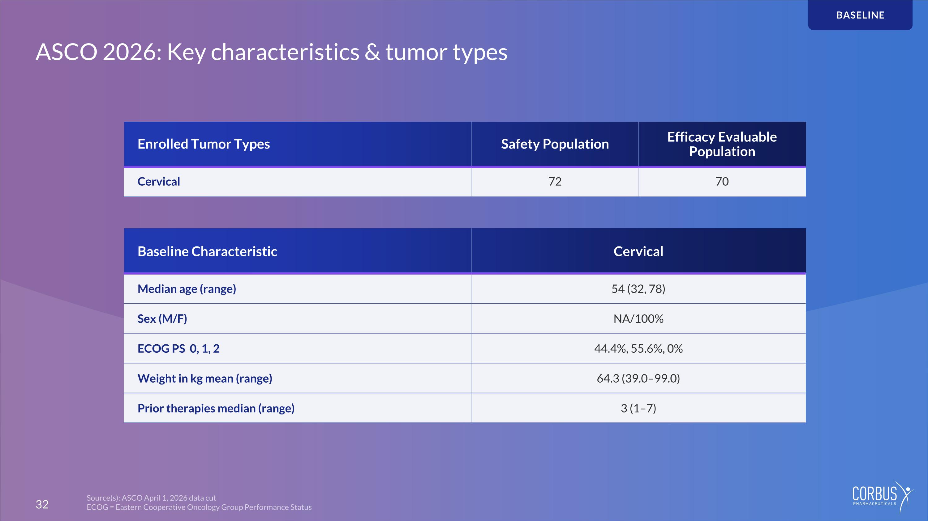Select Weight in kg mean (range) label
Viewport: 928px width, 521px height.
pos(204,378)
